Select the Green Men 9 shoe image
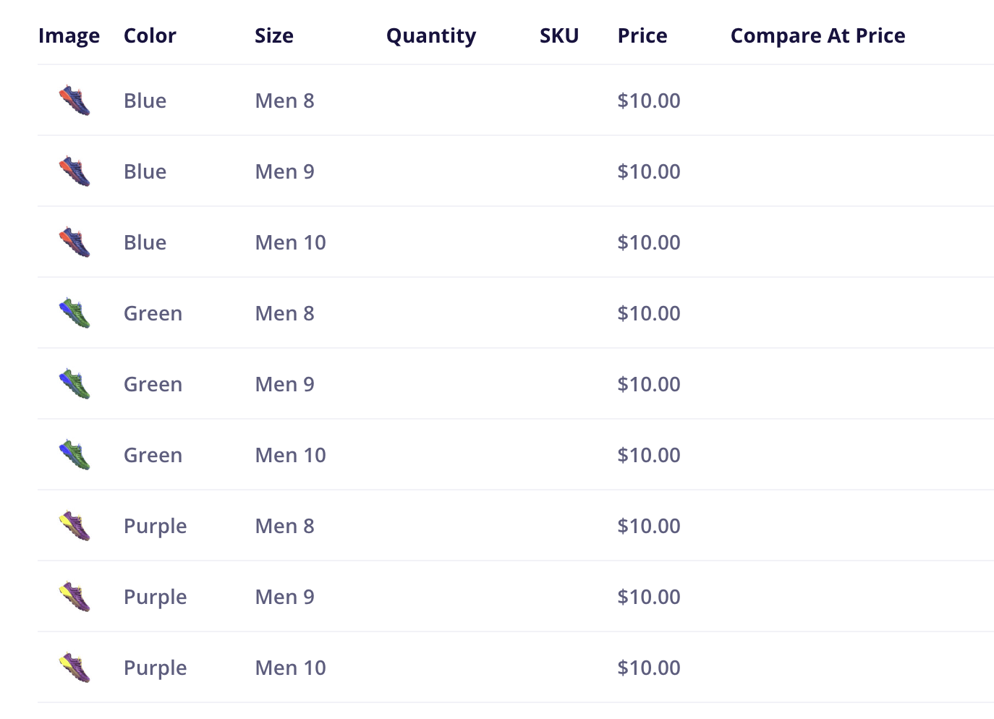 tap(75, 384)
